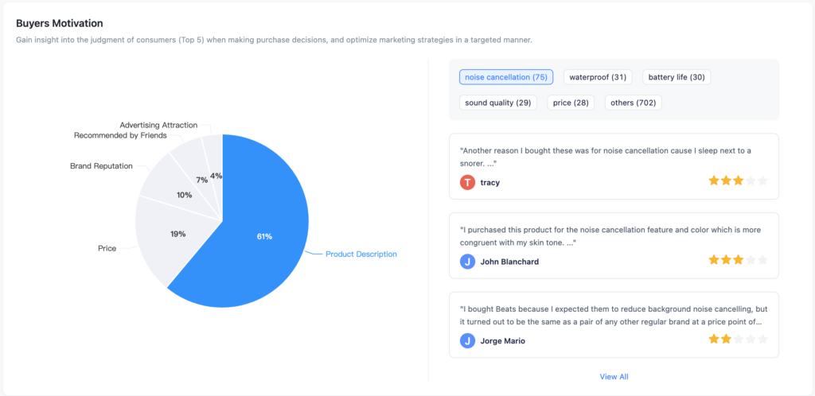Open View All reviews link

(614, 377)
